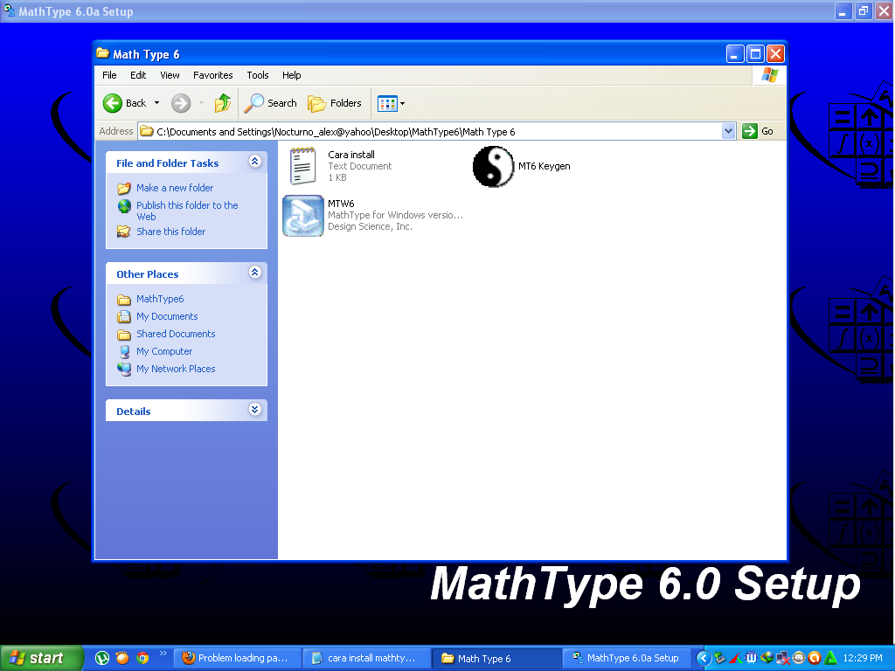Screen dimensions: 895x671
Task: Switch to Math Type 6 taskbar button
Action: (x=496, y=658)
